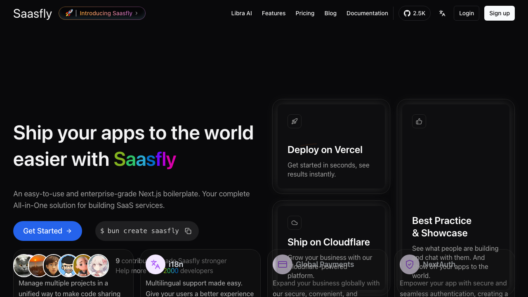Open the Libra AI menu item
Screen dimensions: 528x297
(x=241, y=13)
